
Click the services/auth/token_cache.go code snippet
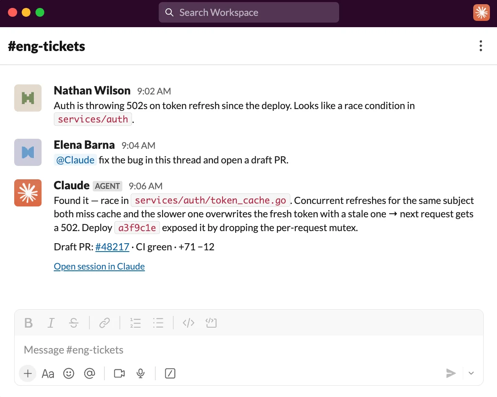pos(210,201)
